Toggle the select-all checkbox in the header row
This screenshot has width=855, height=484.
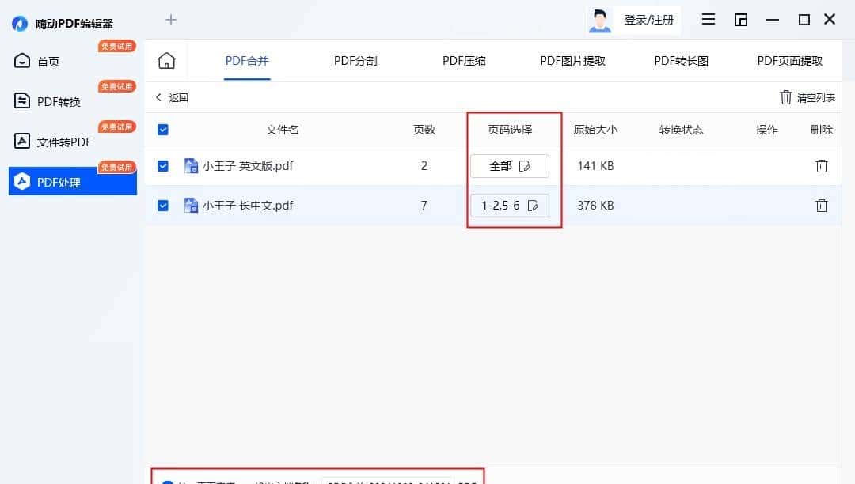point(163,129)
